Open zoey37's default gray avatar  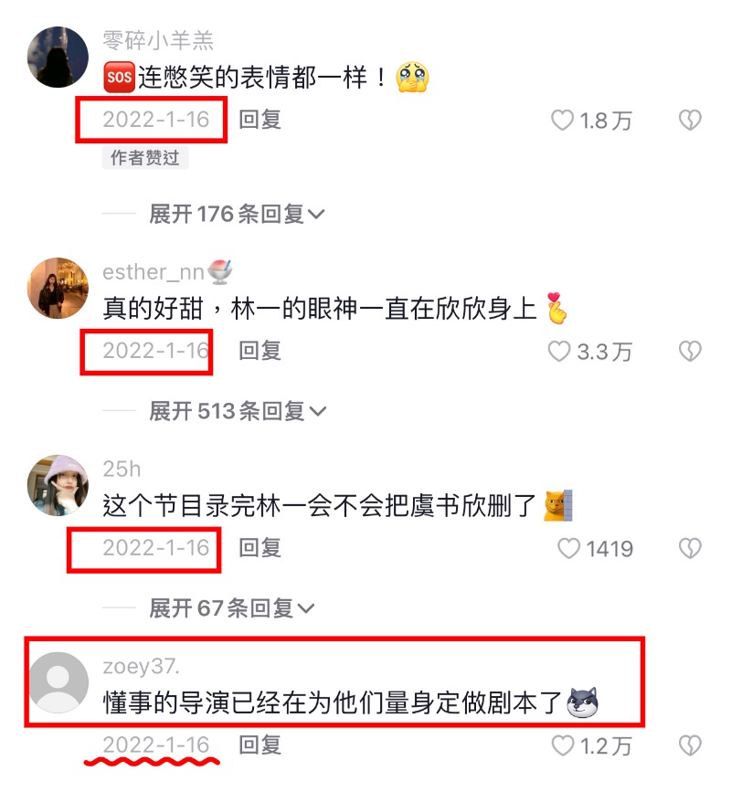[x=58, y=681]
